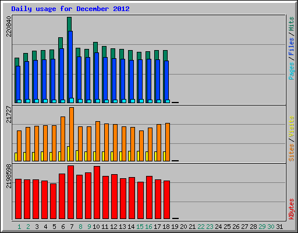
Task: Click day label 31 on the x-axis
Action: tap(279, 227)
